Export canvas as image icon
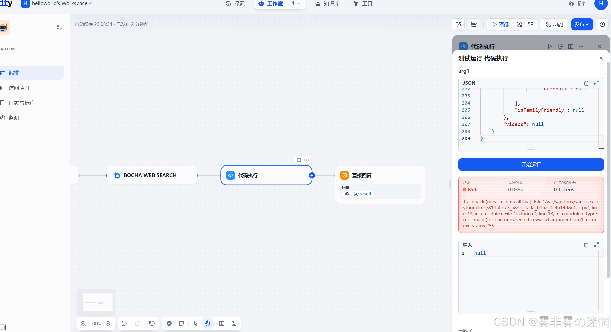This screenshot has height=332, width=611. [x=222, y=323]
